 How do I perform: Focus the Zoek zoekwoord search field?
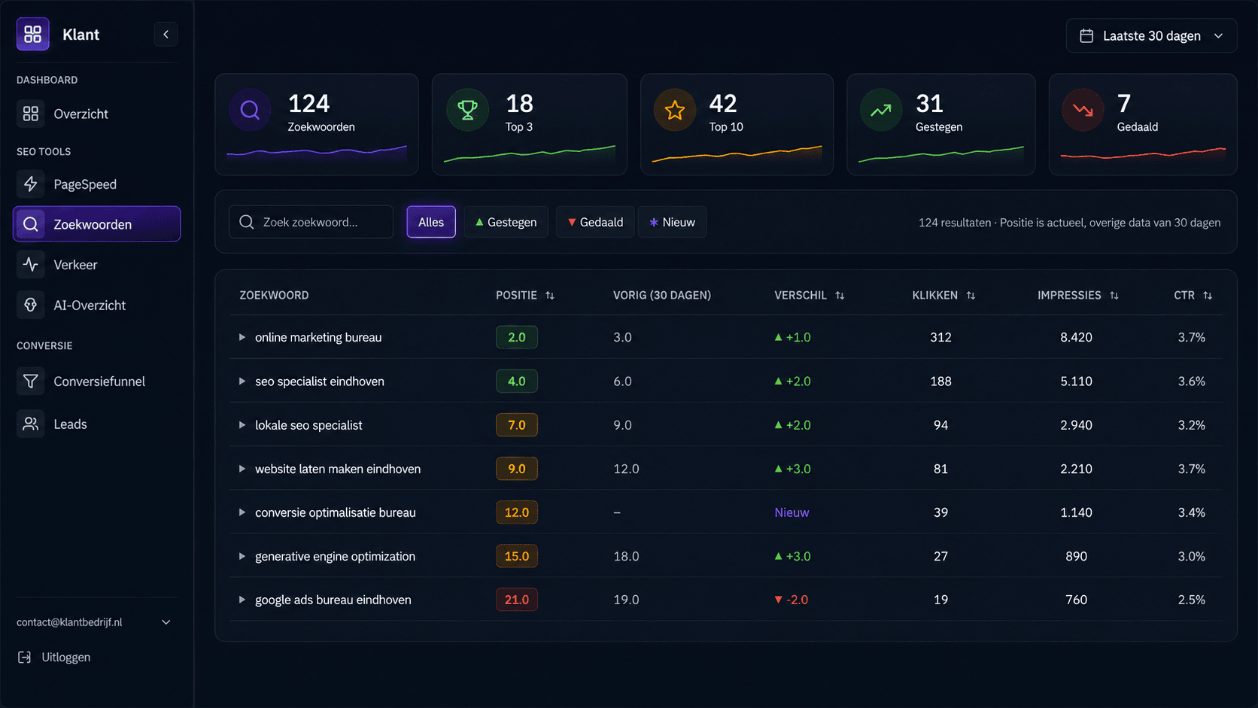point(311,222)
